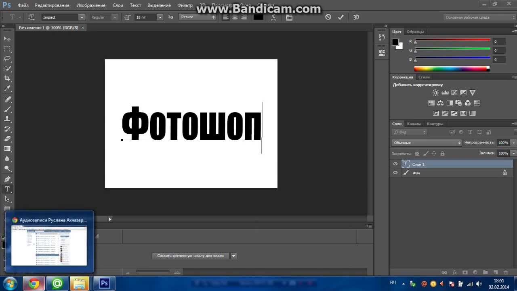Open the Фильтр menu
517x291 pixels.
click(185, 5)
